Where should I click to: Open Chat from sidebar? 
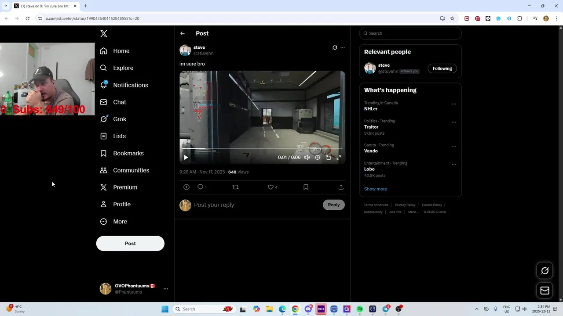[113, 102]
